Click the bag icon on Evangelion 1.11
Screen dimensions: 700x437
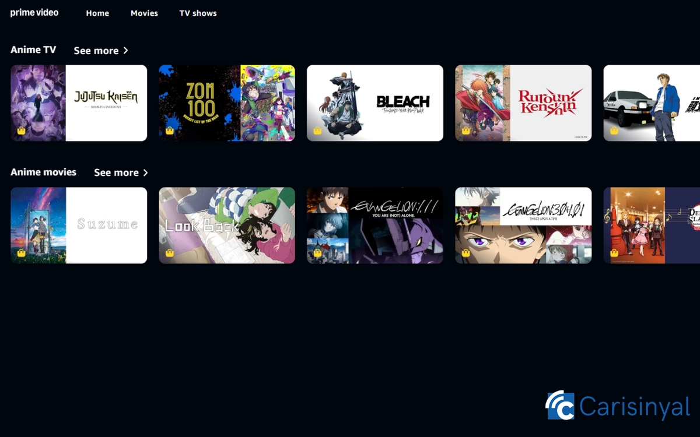coord(317,254)
